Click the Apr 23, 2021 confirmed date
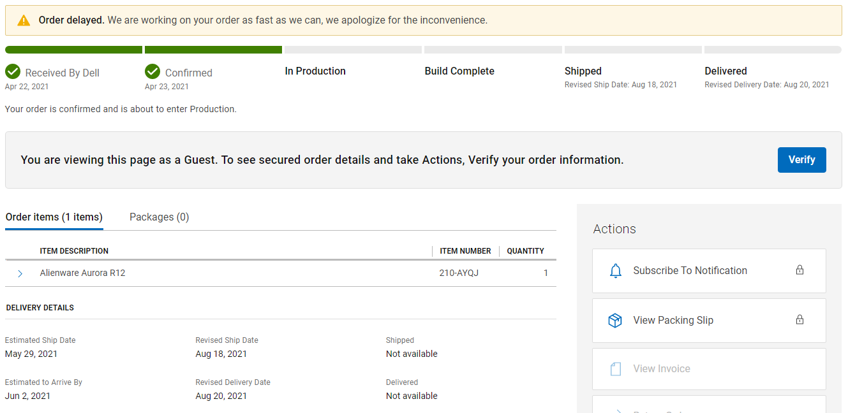Screen dimensions: 848x413 [x=167, y=87]
